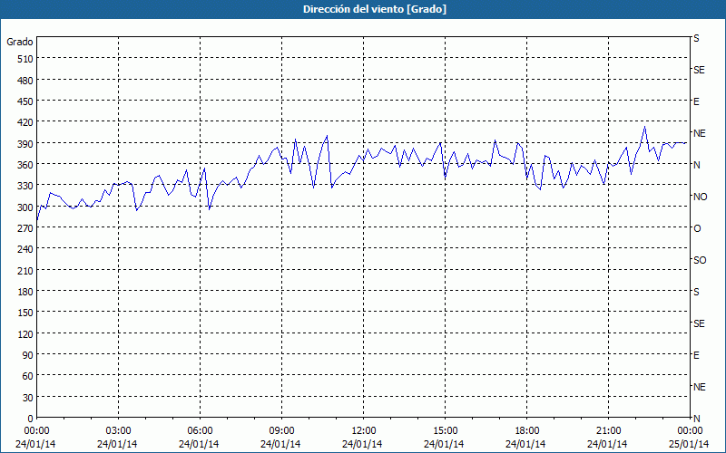726x453 pixels.
Task: Click the 'E' compass label level with 90
Action: pyautogui.click(x=696, y=355)
